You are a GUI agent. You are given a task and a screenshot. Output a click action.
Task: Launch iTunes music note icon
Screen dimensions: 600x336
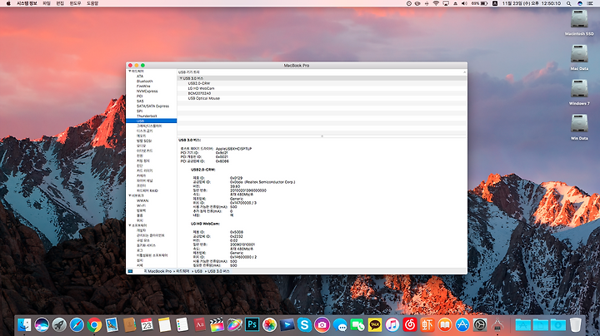[x=392, y=325]
